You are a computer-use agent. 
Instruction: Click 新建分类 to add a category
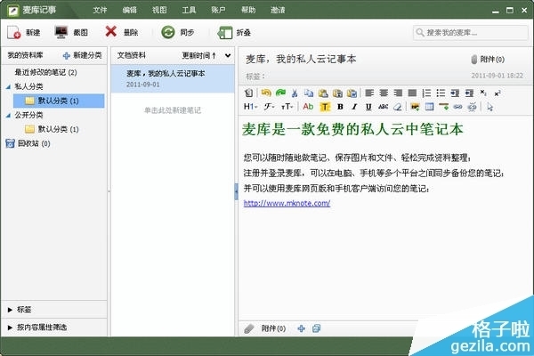tap(83, 55)
